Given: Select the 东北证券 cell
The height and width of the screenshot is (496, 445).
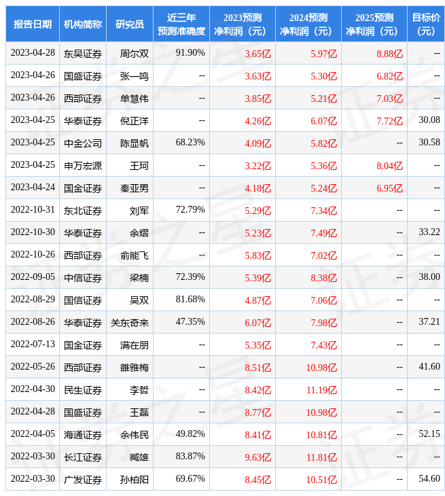Looking at the screenshot, I should tap(83, 211).
